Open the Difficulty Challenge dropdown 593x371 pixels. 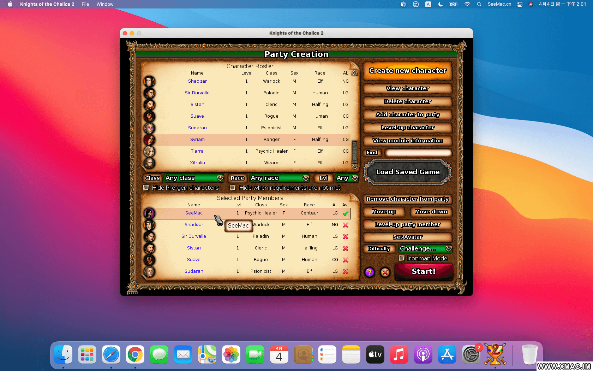point(425,248)
